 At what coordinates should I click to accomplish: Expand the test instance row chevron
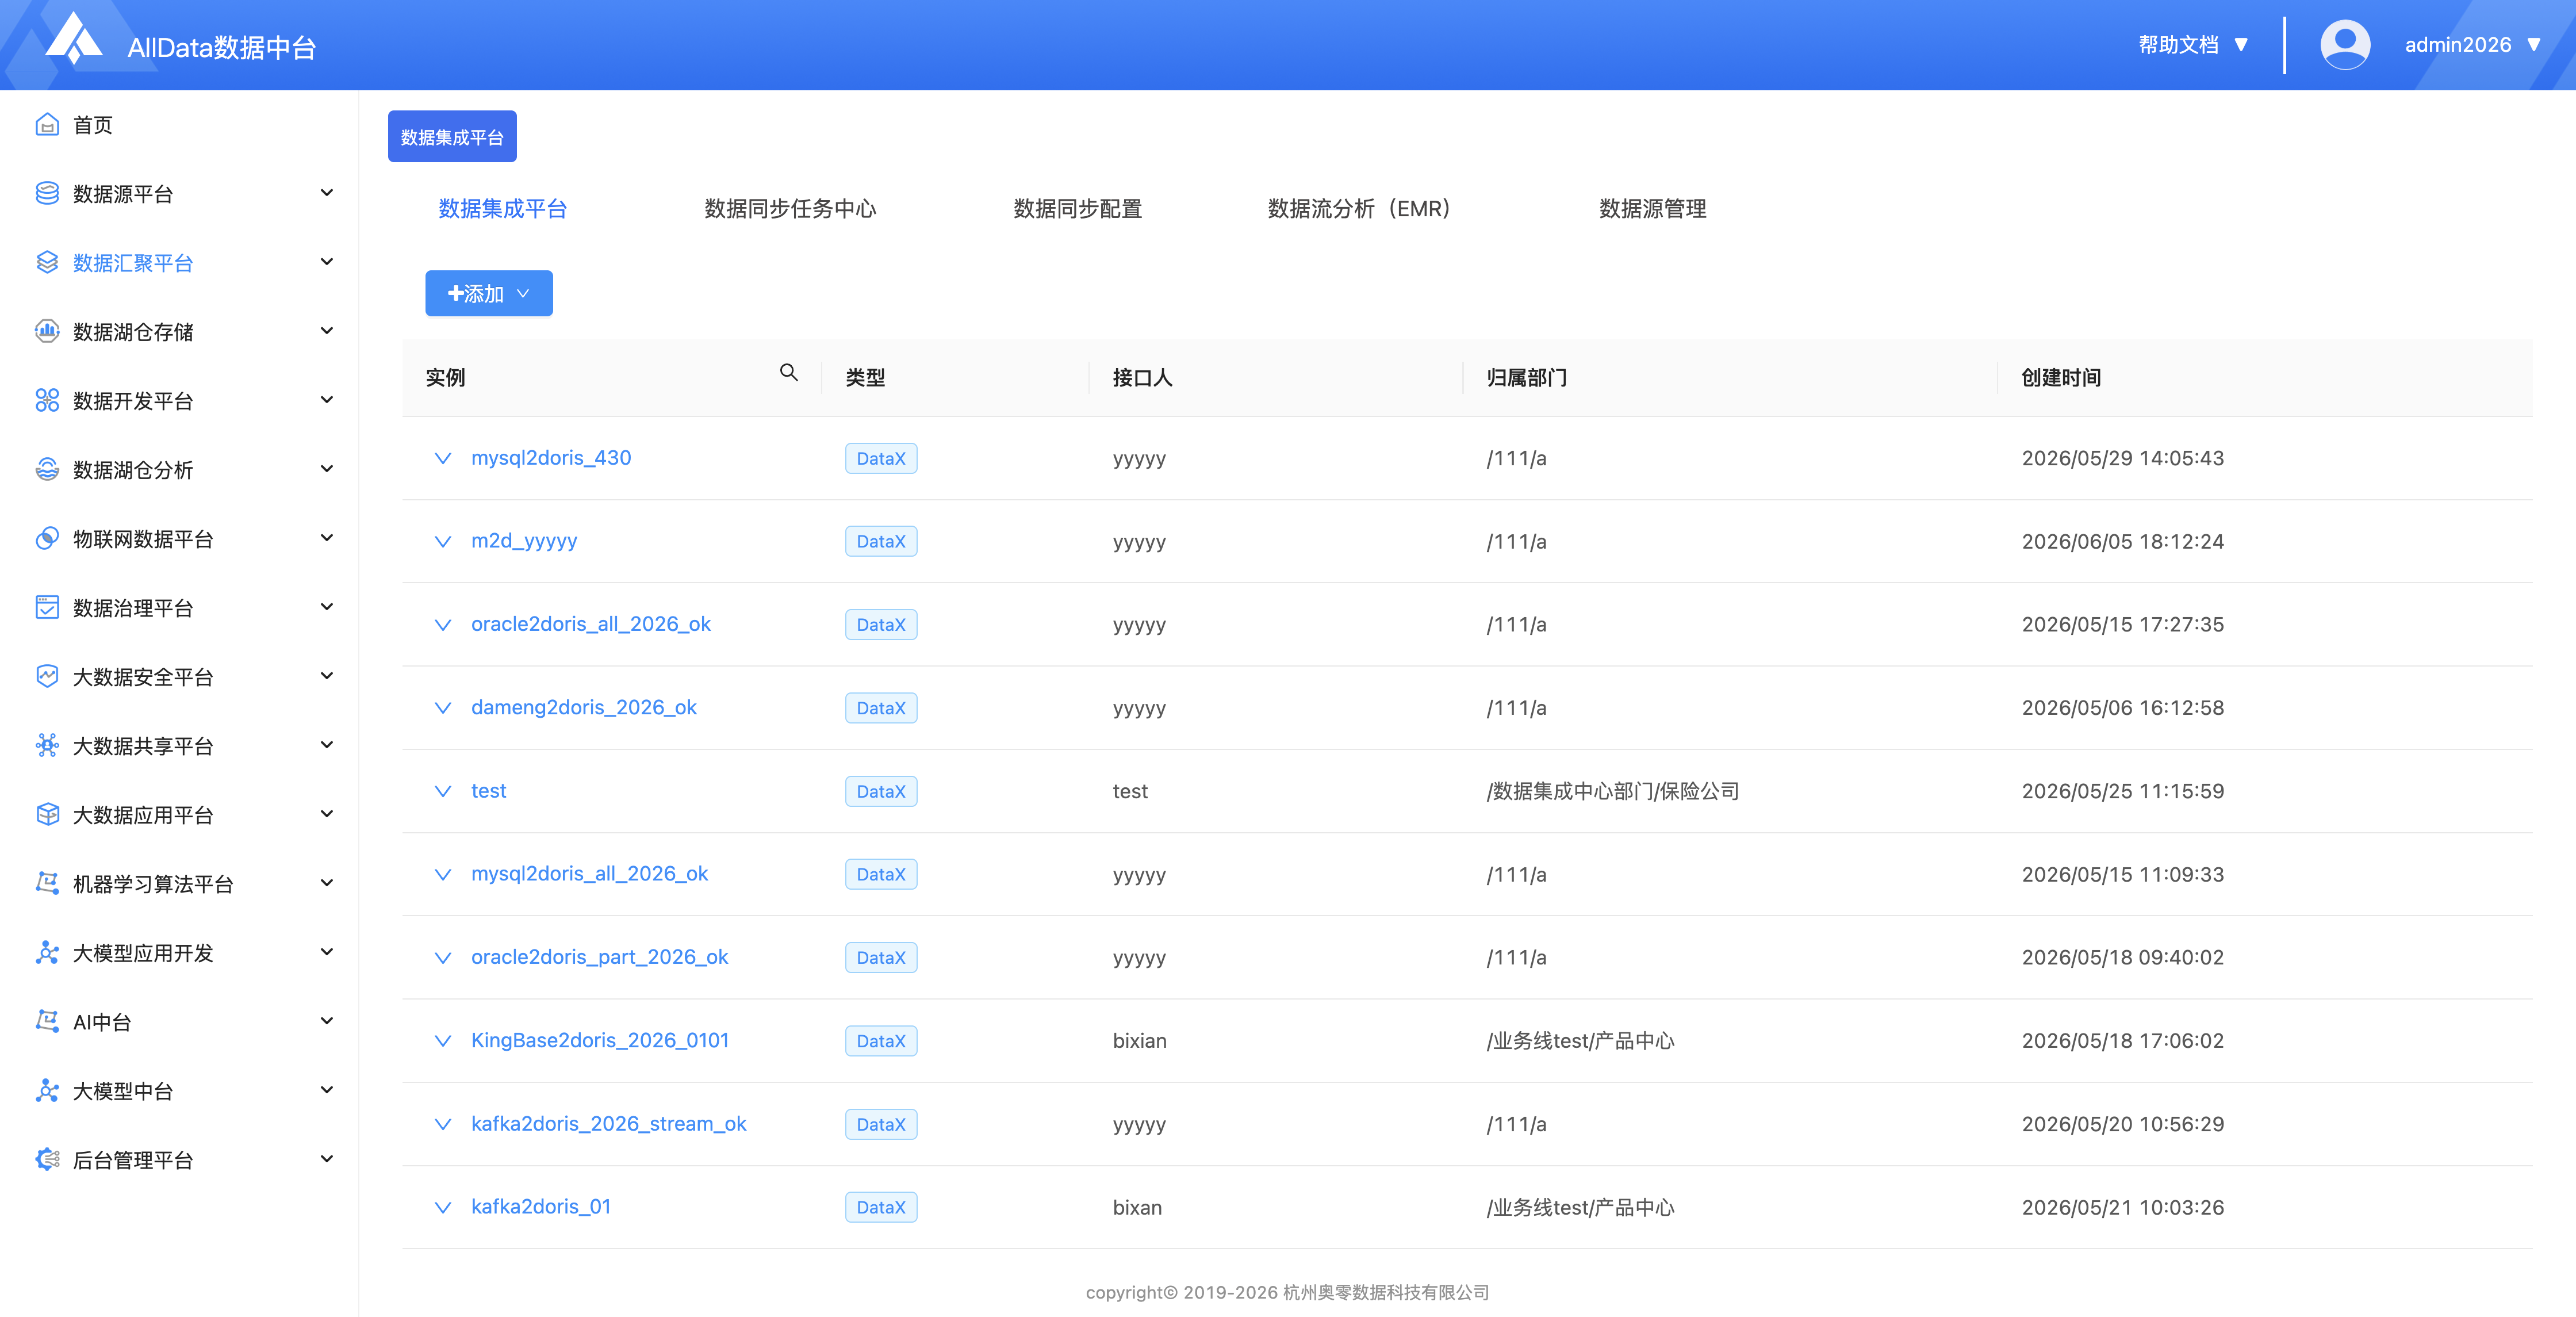pyautogui.click(x=443, y=791)
